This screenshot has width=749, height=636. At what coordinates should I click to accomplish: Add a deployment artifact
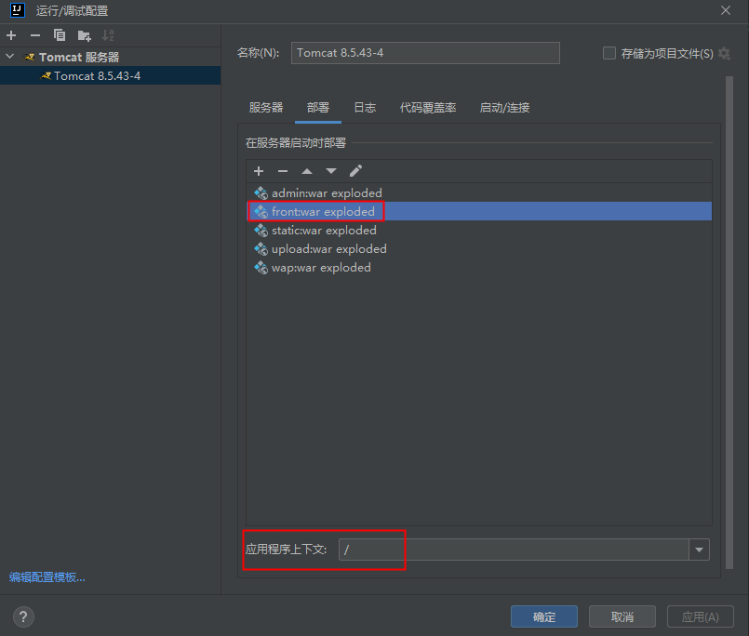[x=259, y=171]
